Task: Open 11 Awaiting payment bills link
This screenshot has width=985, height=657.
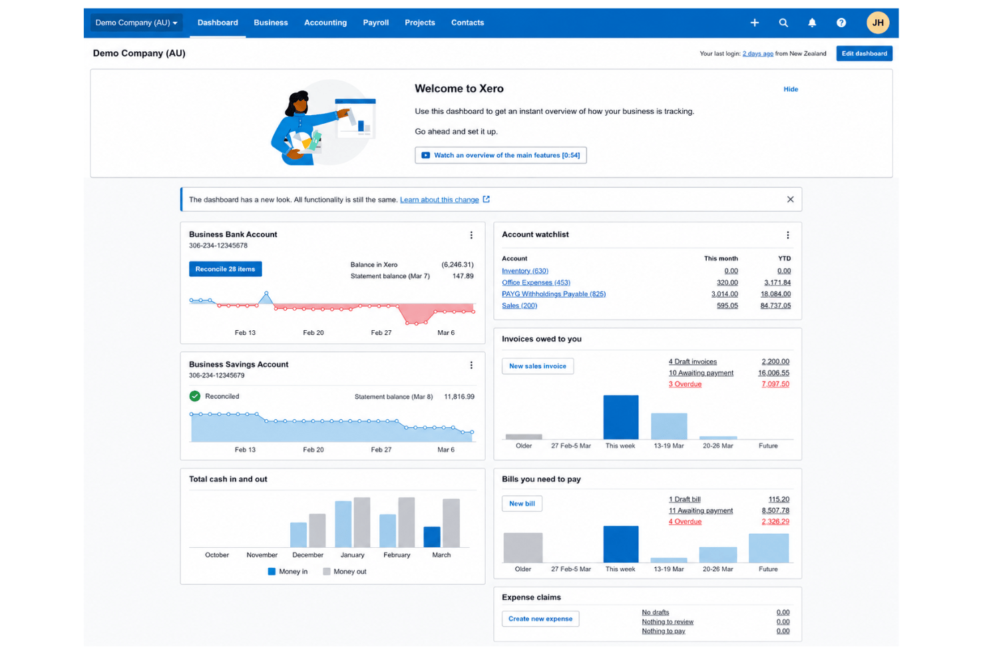Action: point(701,511)
